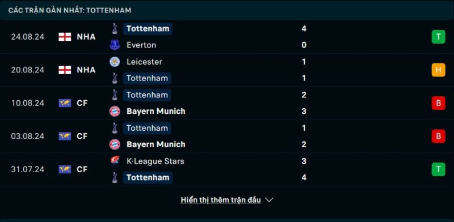The width and height of the screenshot is (454, 222).
Task: Click the green T badge for Everton match
Action: pos(438,37)
